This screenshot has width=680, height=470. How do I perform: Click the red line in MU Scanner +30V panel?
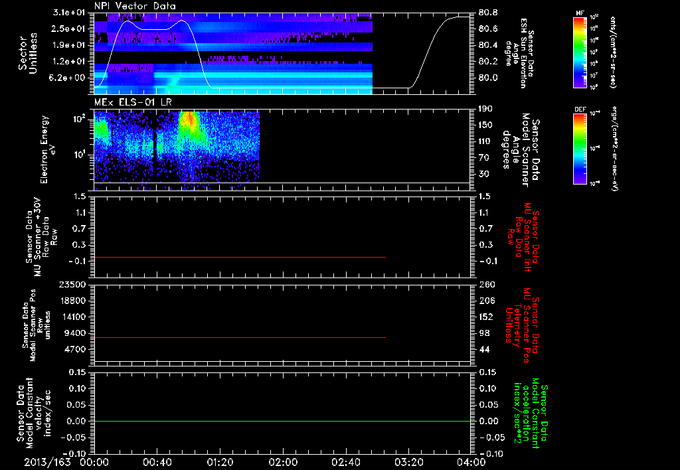click(240, 257)
